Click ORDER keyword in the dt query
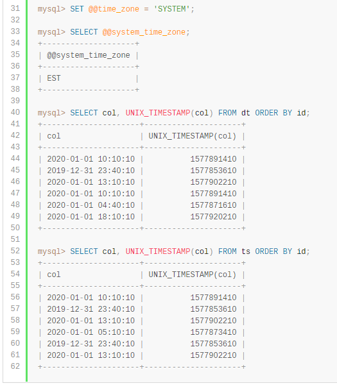The height and width of the screenshot is (390, 337). pos(266,113)
